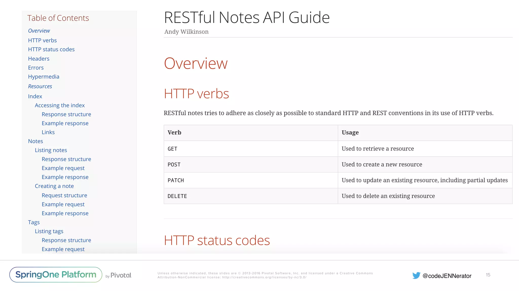This screenshot has width=519, height=291.
Task: Open Accessing the index entry
Action: point(60,105)
